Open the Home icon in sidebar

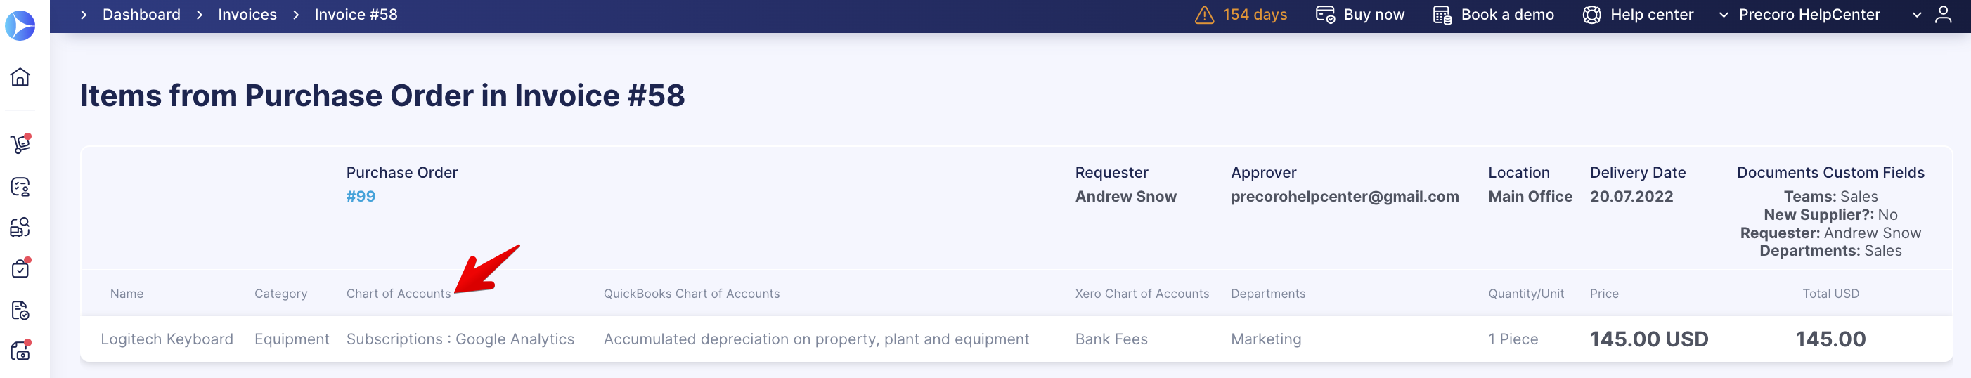tap(20, 77)
